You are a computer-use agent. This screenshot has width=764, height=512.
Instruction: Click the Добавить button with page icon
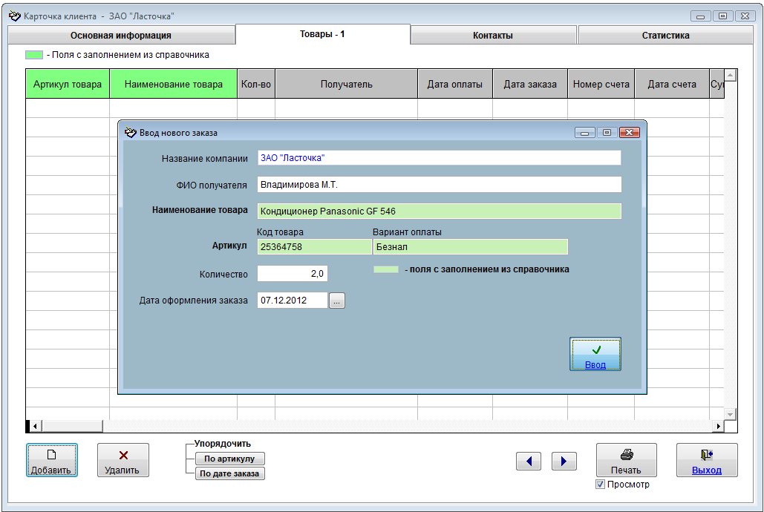[52, 460]
